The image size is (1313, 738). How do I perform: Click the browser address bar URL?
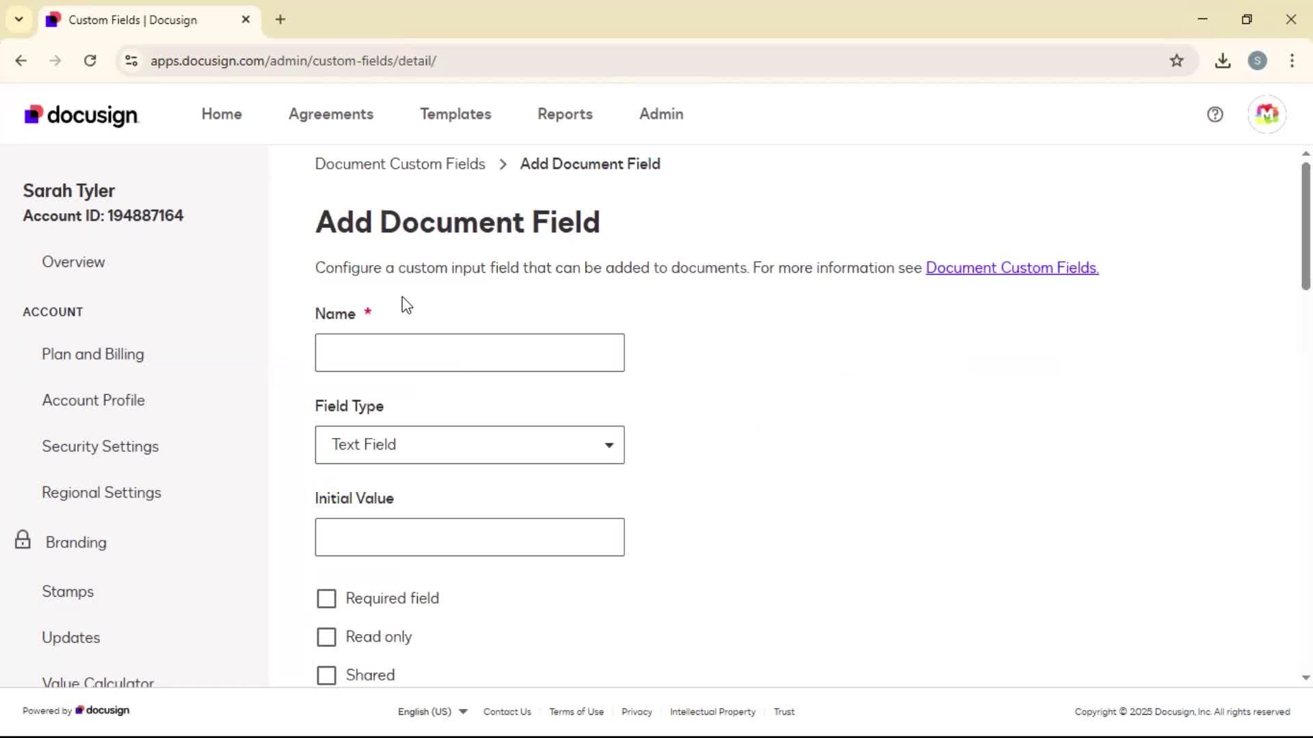(293, 61)
